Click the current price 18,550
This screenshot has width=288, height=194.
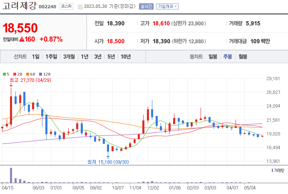click(20, 28)
